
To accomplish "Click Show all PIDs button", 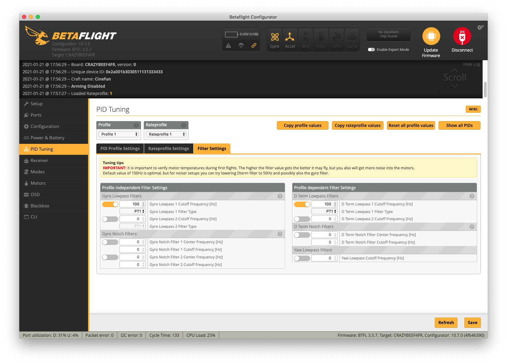I will point(460,126).
